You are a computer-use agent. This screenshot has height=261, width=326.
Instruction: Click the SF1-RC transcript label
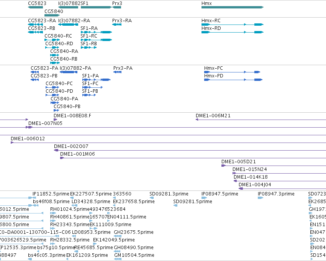(89, 36)
